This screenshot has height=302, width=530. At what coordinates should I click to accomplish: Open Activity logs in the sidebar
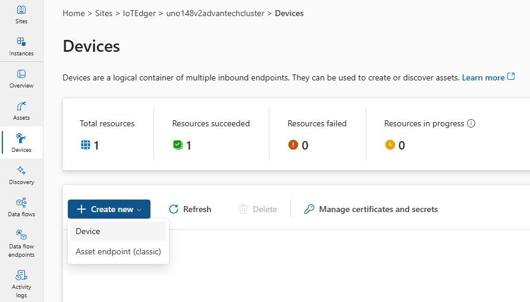21,283
